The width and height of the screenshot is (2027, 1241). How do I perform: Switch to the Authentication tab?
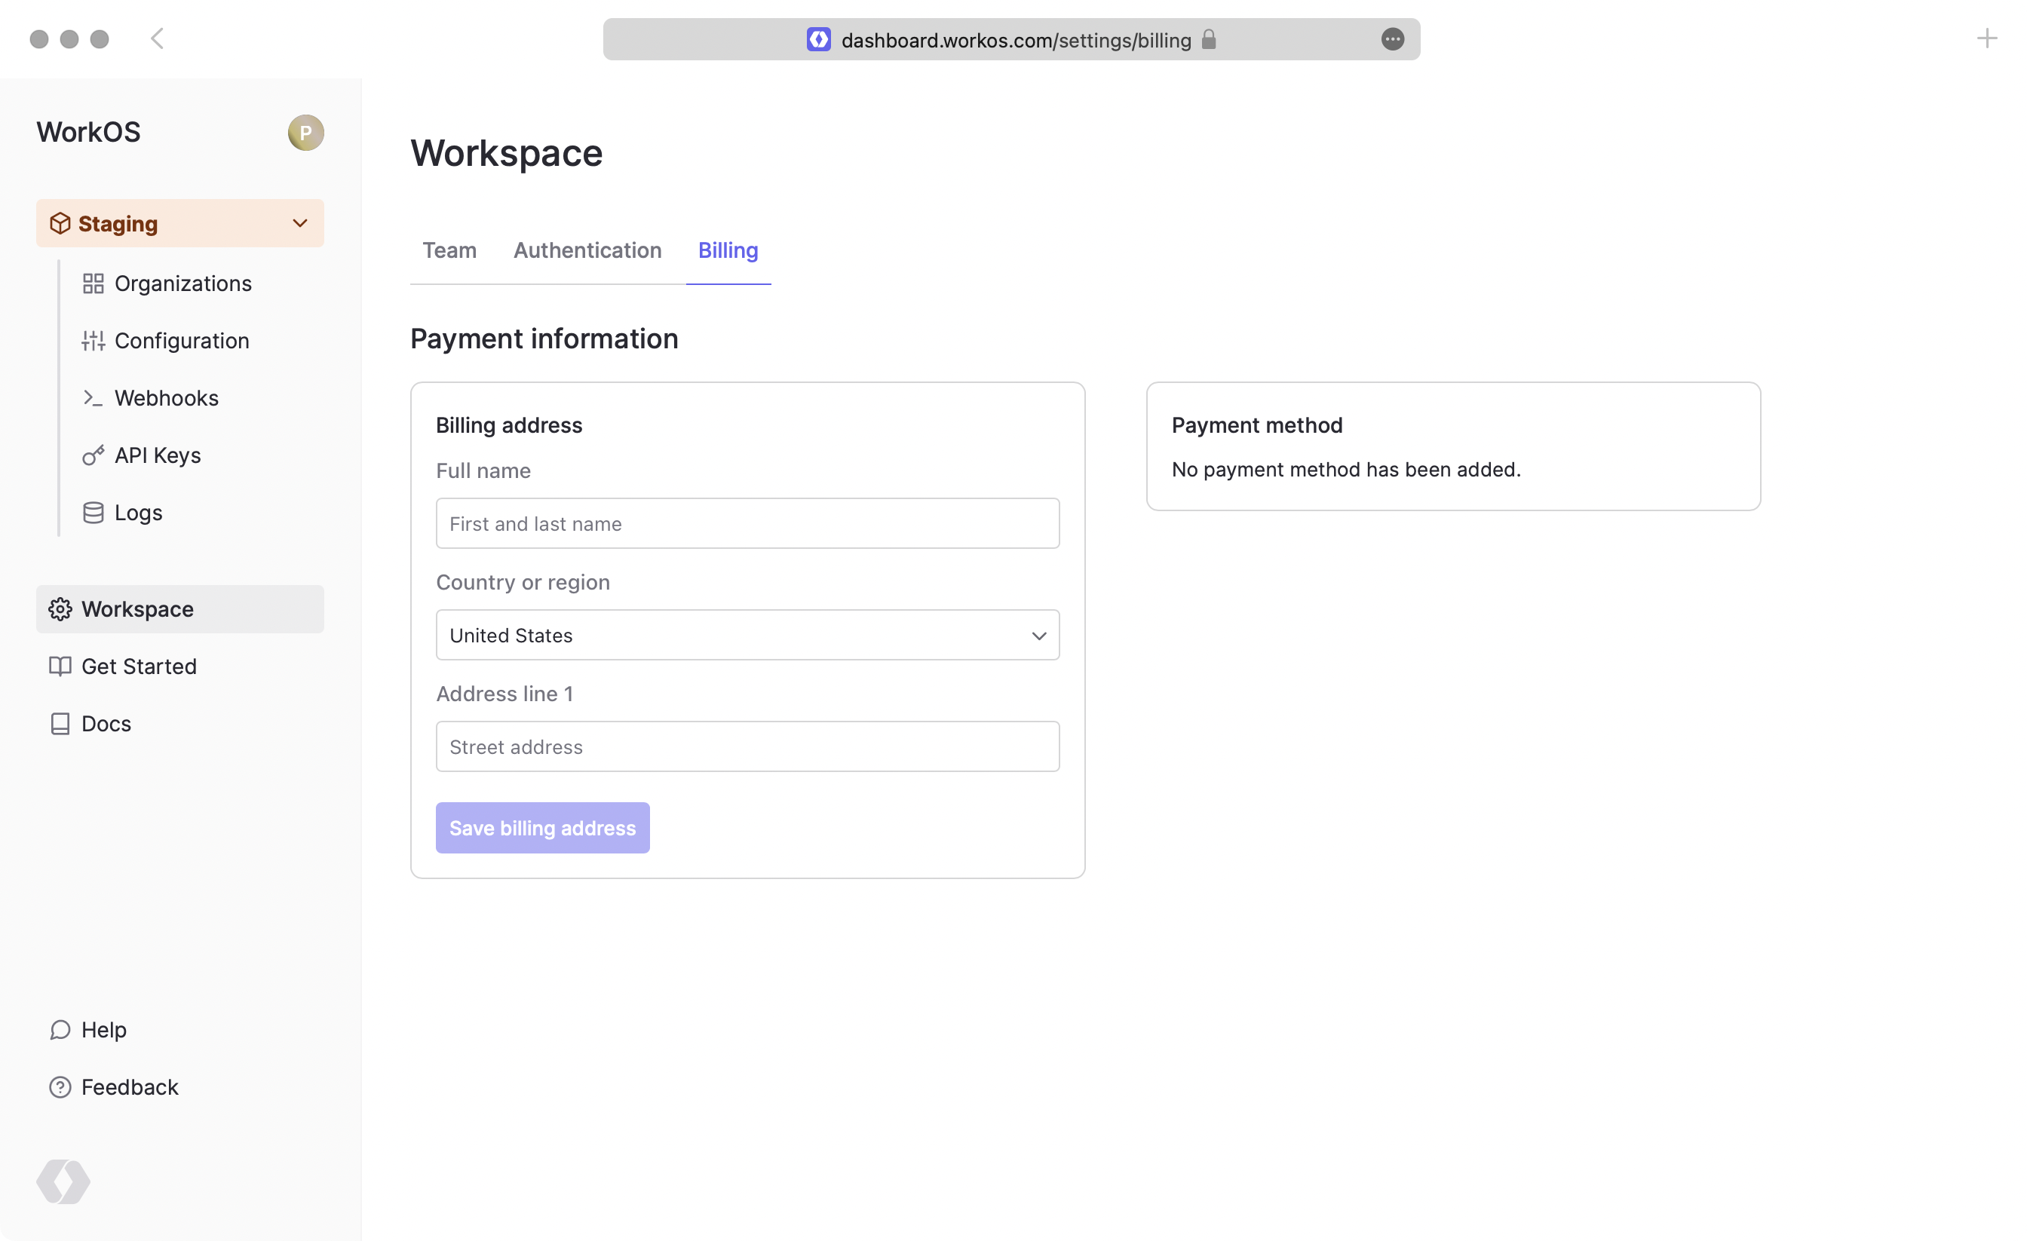click(x=587, y=251)
